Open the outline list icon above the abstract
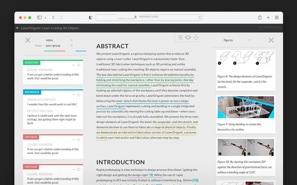Image resolution: width=297 pixels, height=185 pixels. click(x=180, y=37)
